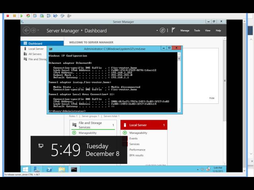Select Dashboard in the left navigation
254x190 pixels.
click(x=42, y=44)
